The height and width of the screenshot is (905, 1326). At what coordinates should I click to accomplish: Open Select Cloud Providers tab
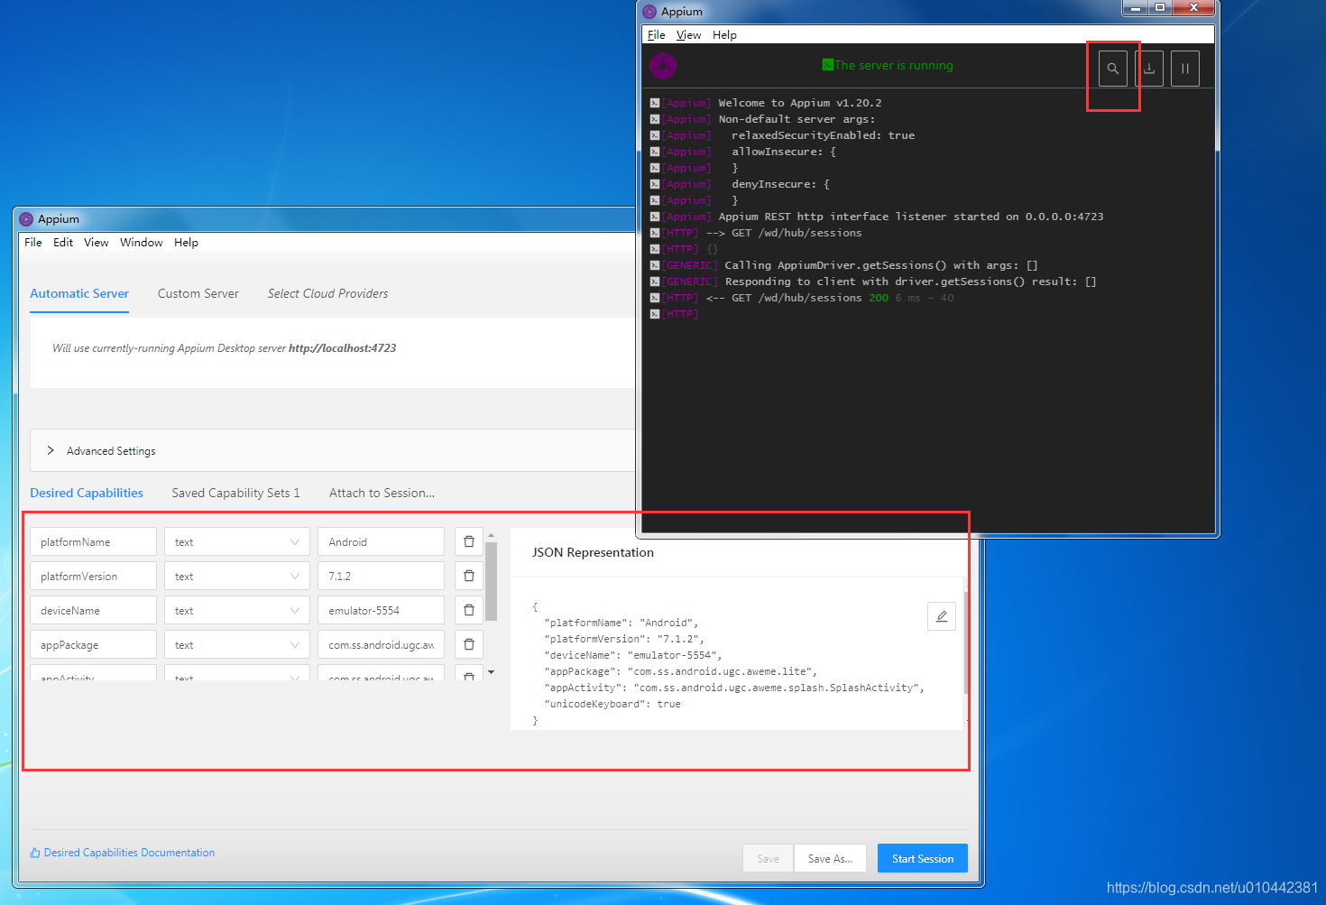328,293
